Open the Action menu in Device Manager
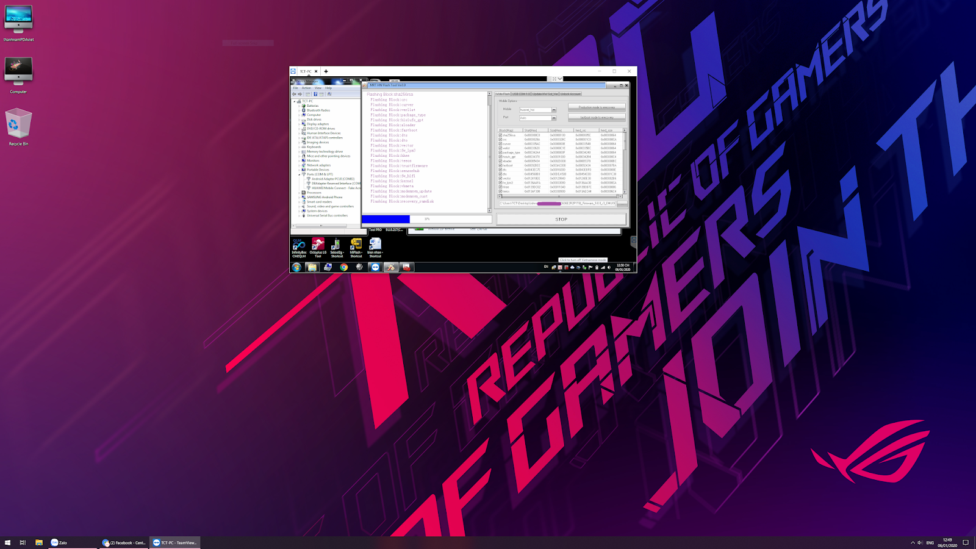Image resolution: width=976 pixels, height=549 pixels. (306, 88)
